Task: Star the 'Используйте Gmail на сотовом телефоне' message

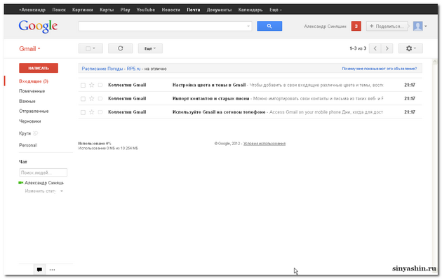Action: click(x=92, y=112)
